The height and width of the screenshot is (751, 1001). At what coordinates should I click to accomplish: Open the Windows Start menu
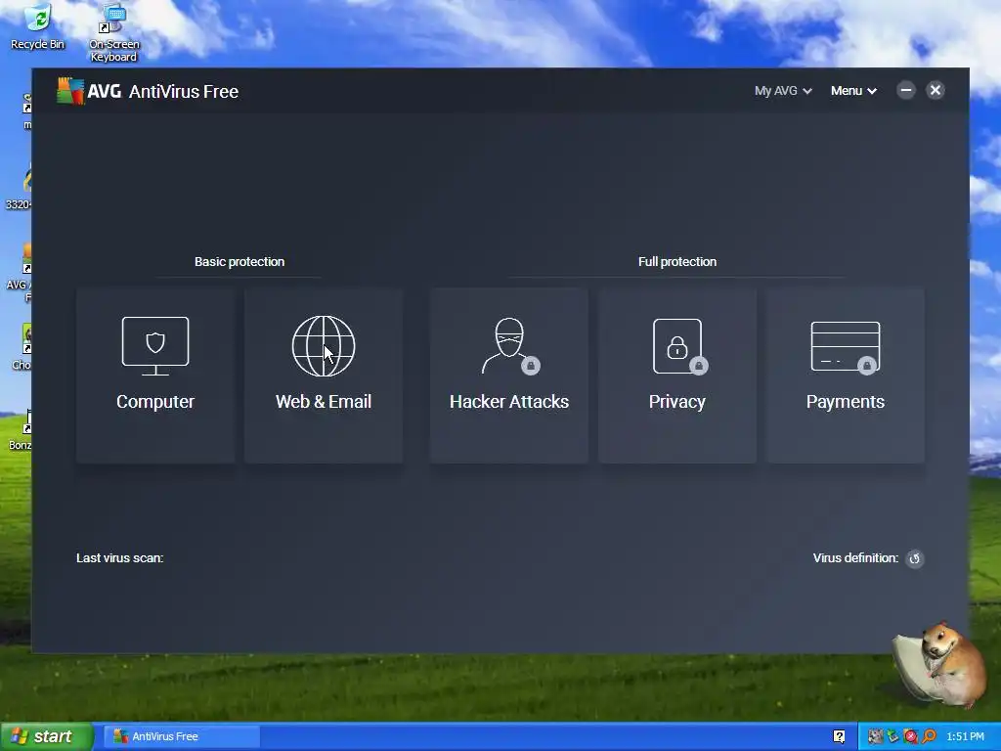pyautogui.click(x=46, y=736)
